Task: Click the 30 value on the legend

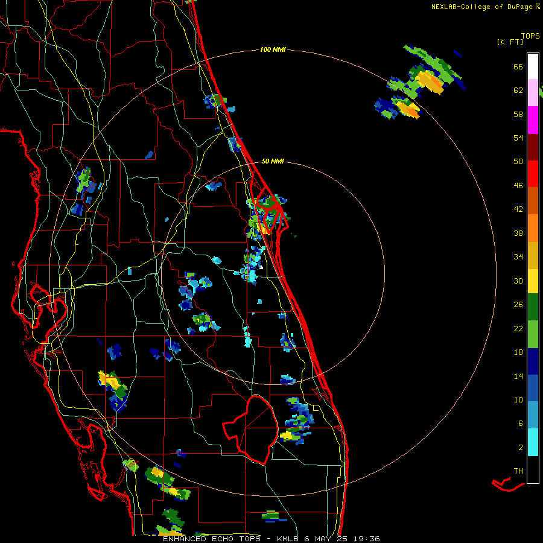Action: coord(518,281)
